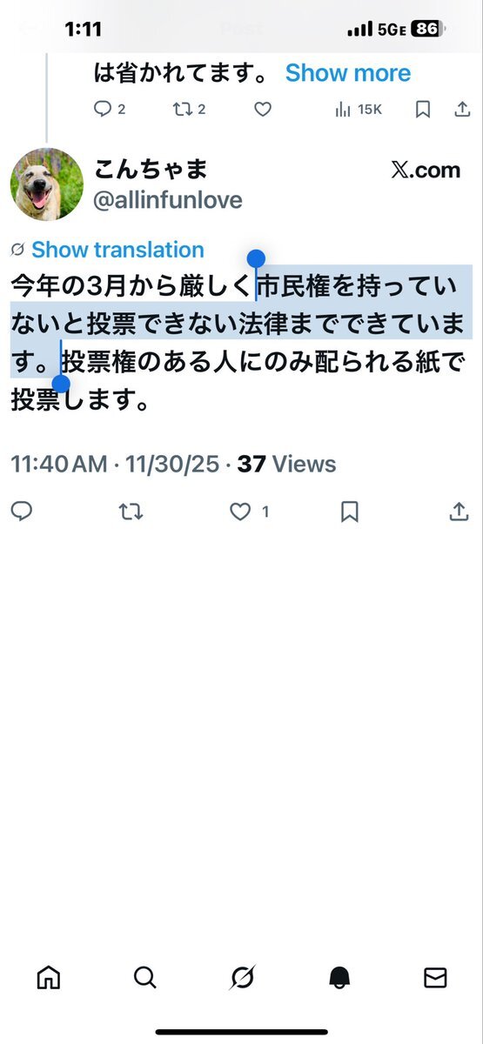Open Messages envelope tab

tap(435, 978)
